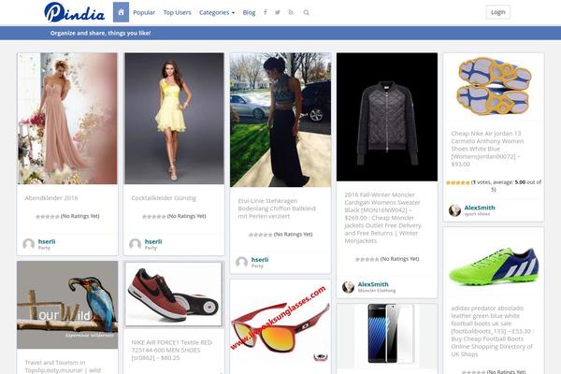This screenshot has width=561, height=374.
Task: Open the black Moncler jacket image
Action: [387, 117]
